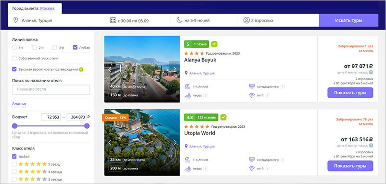
Task: Enable Собственный пляж отеля checkbox
Action: pyautogui.click(x=14, y=58)
